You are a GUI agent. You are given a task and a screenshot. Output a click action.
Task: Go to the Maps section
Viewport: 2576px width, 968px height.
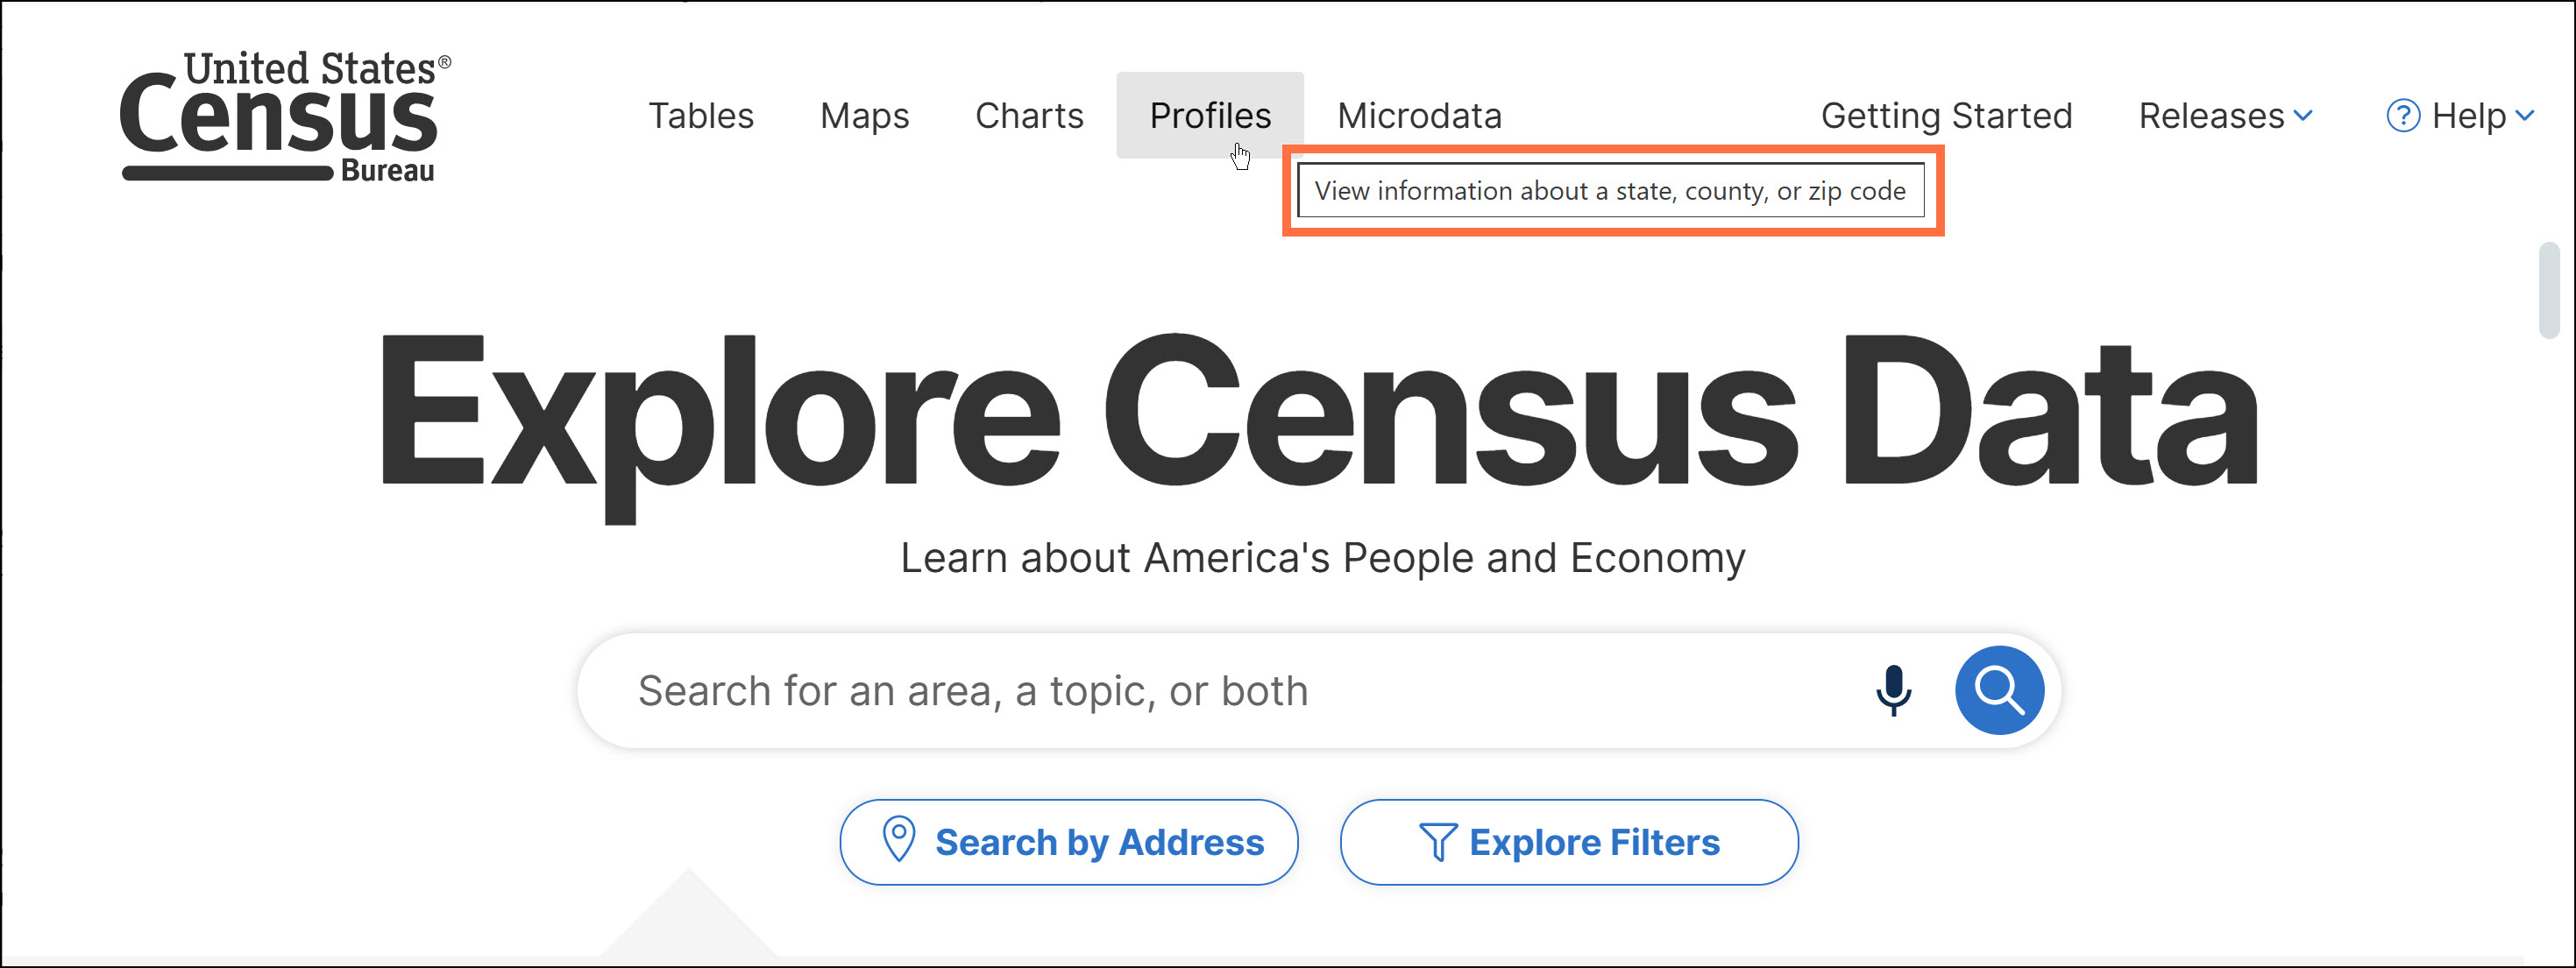(x=864, y=116)
